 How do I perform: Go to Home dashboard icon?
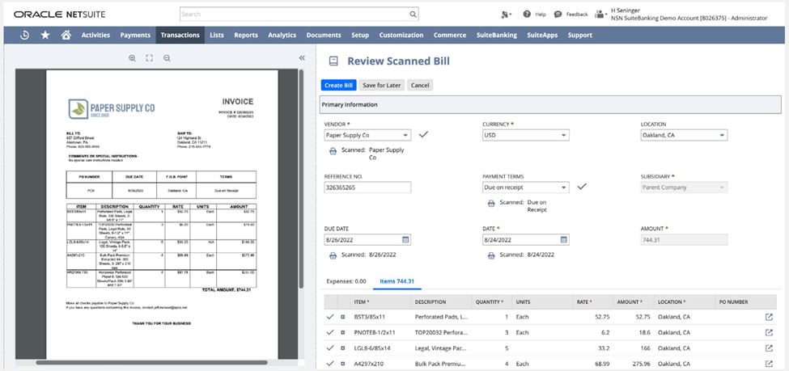tap(66, 35)
